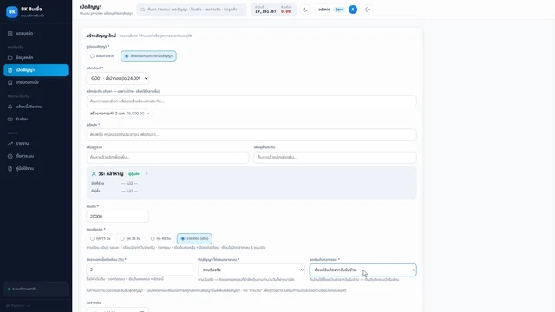Focus the main borrower search input
555x312 pixels.
pyautogui.click(x=251, y=135)
